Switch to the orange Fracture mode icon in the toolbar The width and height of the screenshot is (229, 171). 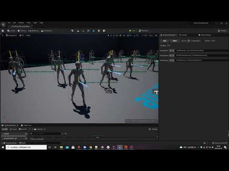tap(99, 31)
